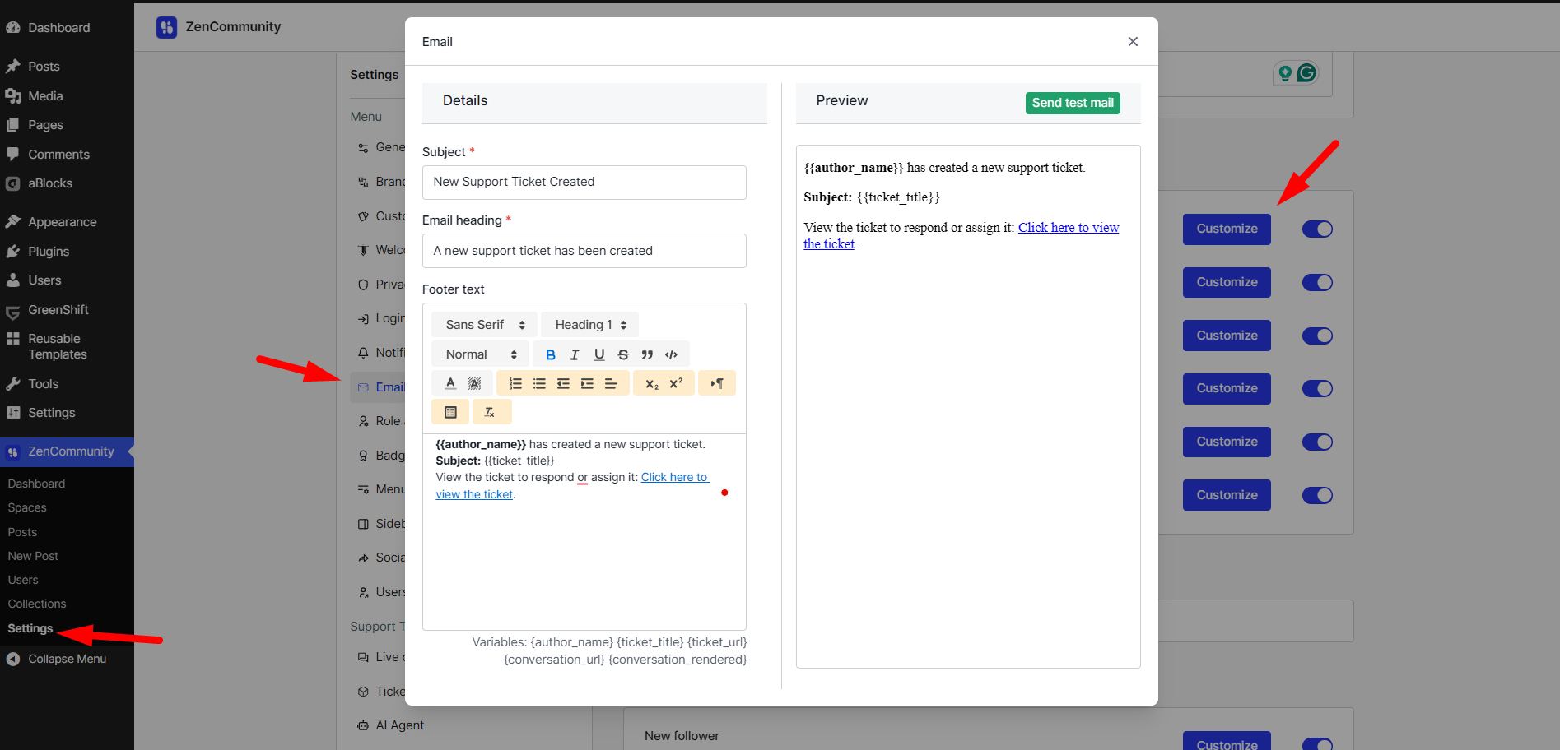1560x750 pixels.
Task: Apply superscript formatting
Action: pyautogui.click(x=676, y=383)
